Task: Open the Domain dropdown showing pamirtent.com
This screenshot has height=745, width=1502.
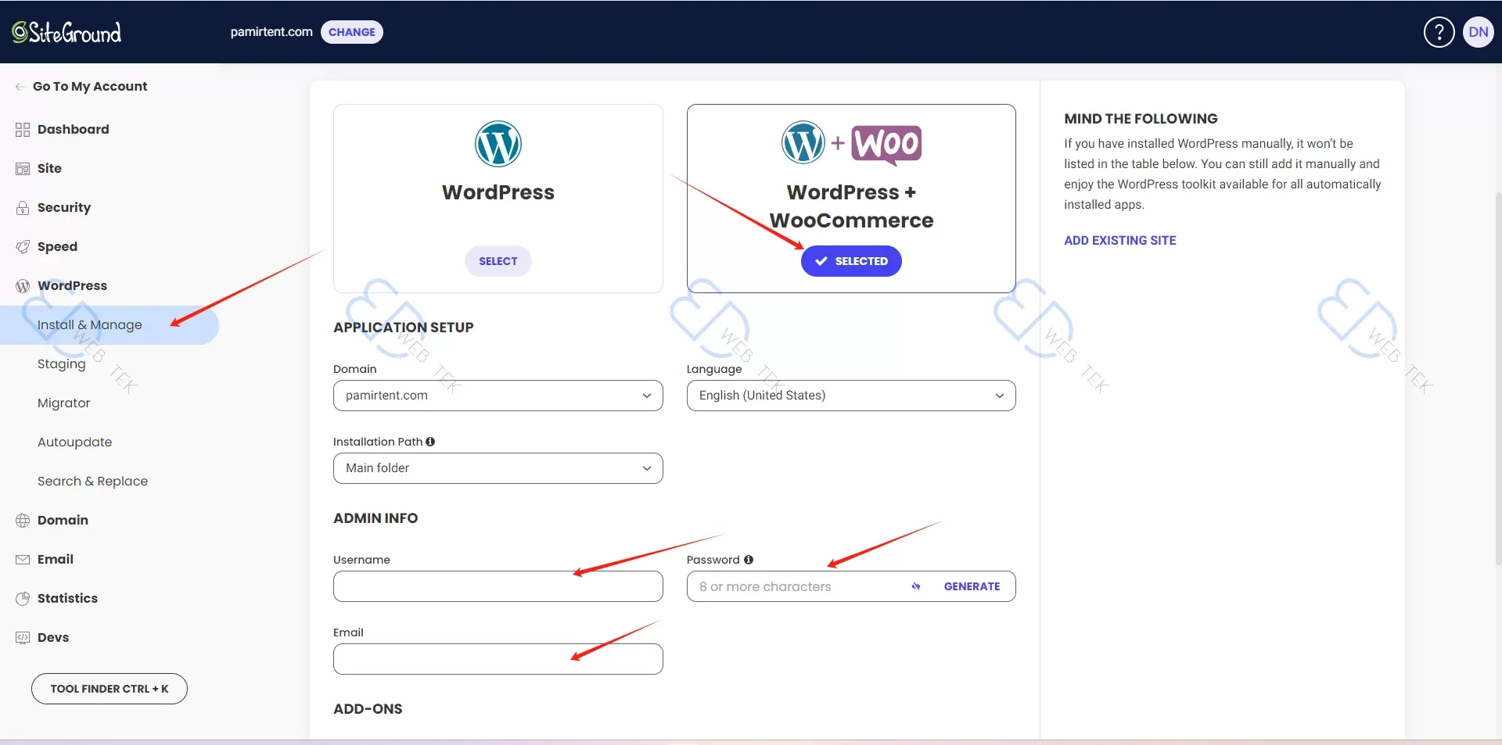Action: coord(498,396)
